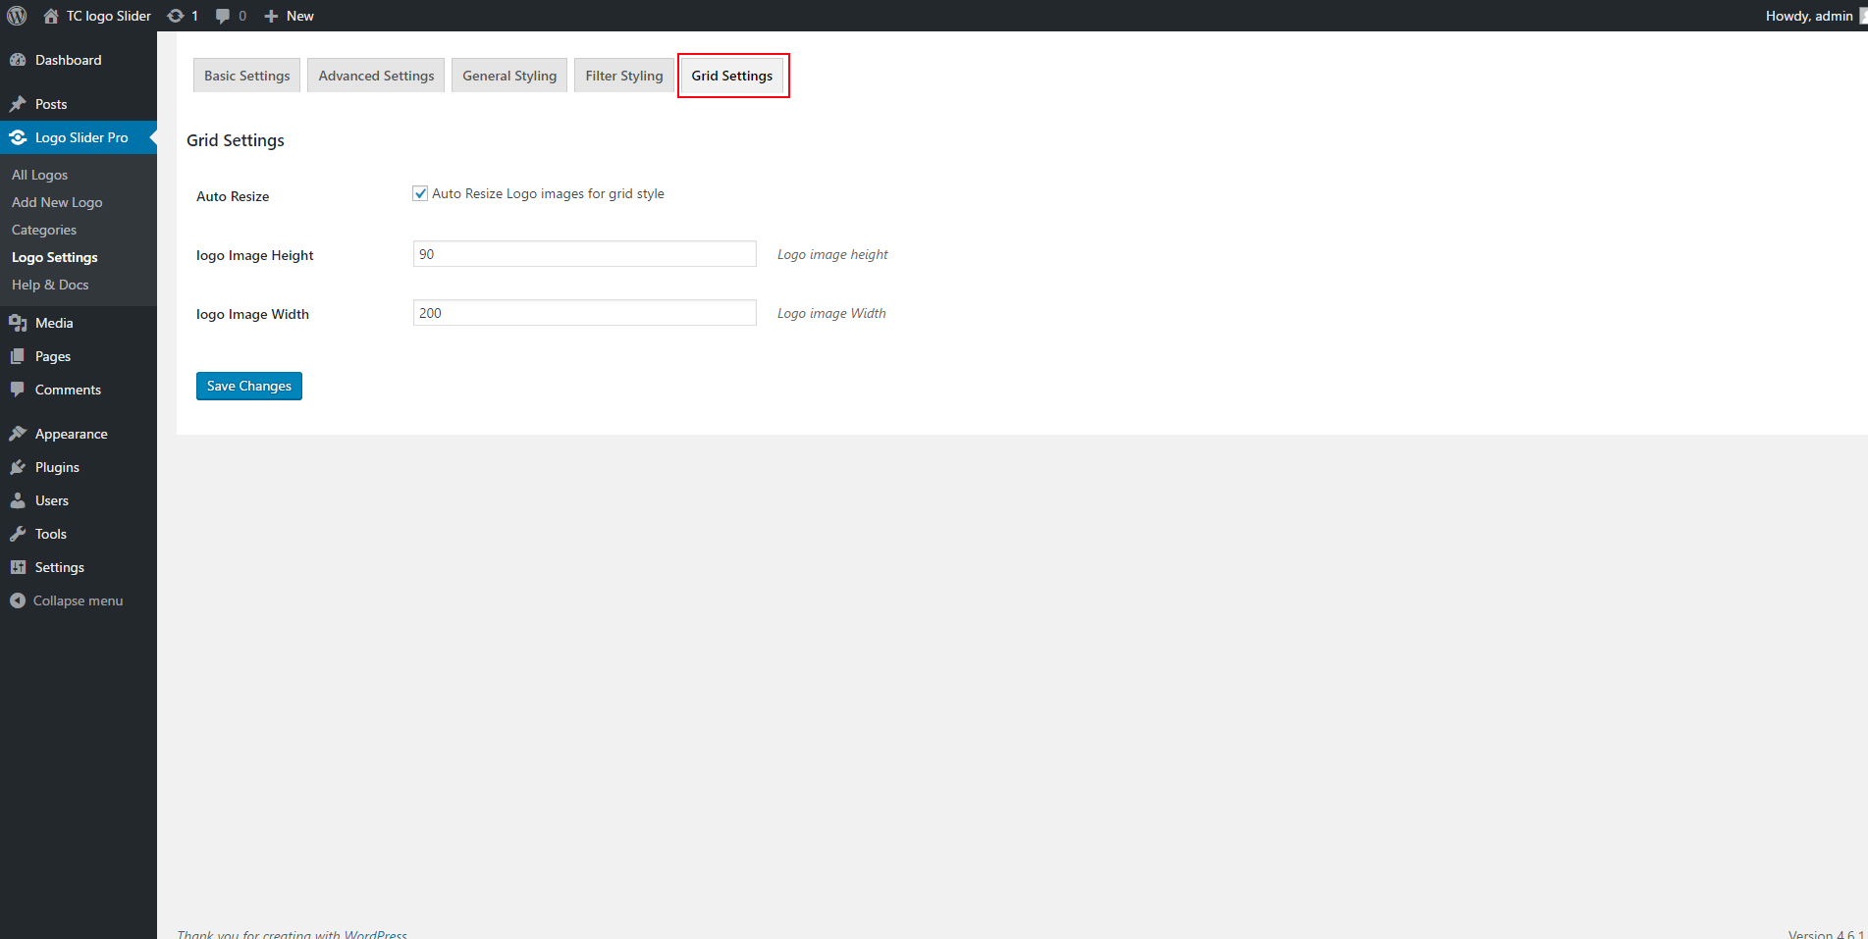The height and width of the screenshot is (939, 1868).
Task: Open the New content menu label
Action: click(300, 16)
